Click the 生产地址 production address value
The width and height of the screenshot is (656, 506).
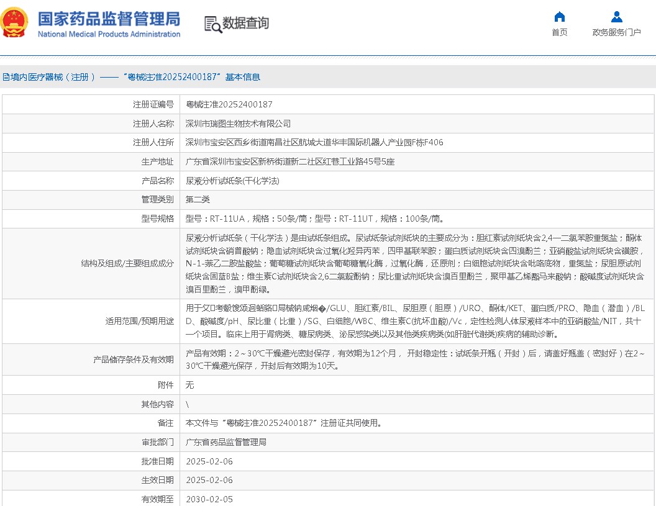pyautogui.click(x=290, y=161)
